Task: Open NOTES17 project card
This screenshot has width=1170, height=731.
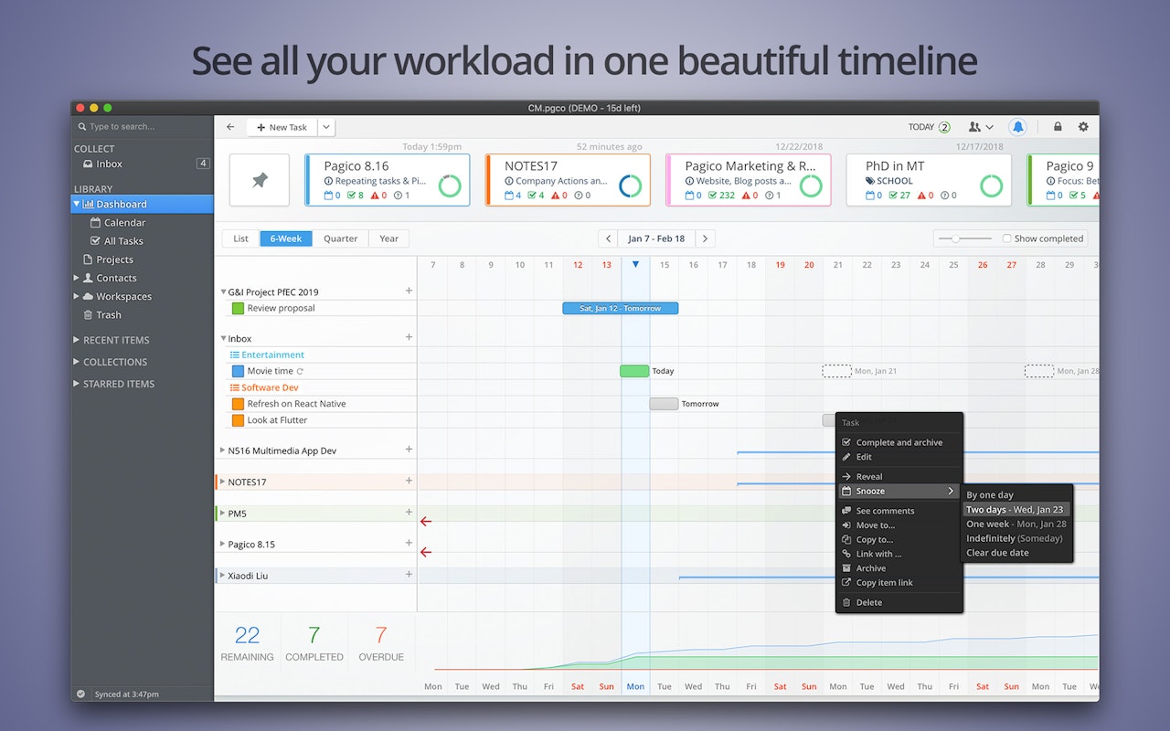Action: click(568, 180)
